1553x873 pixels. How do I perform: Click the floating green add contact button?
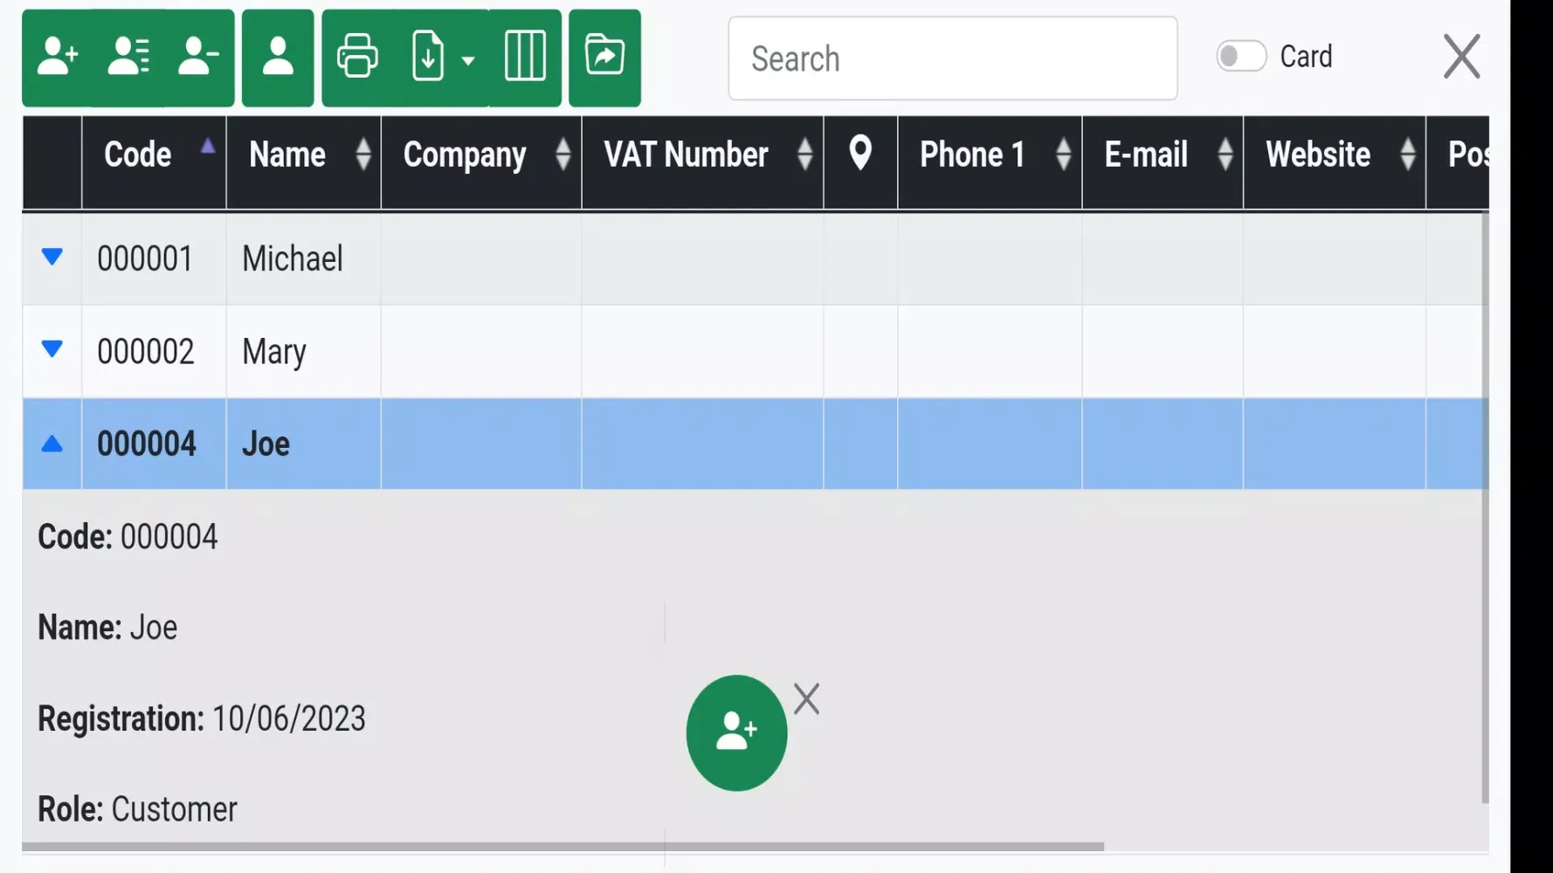736,732
